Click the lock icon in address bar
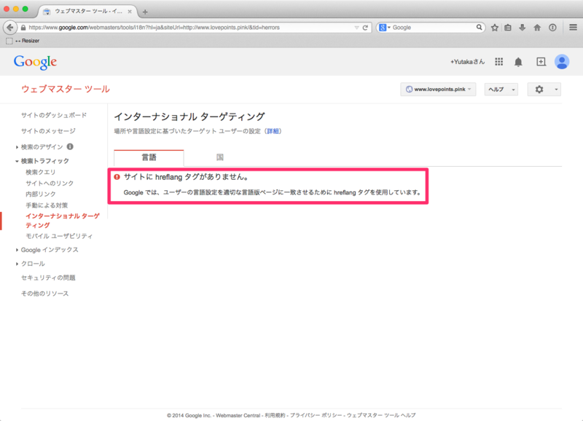Viewport: 583px width, 421px height. [x=23, y=28]
